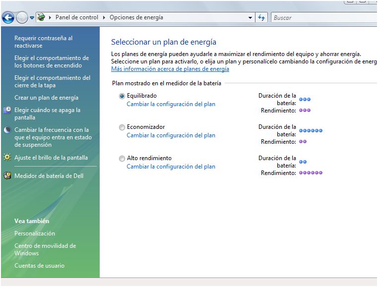Change plan settings for Alto rendimiento
Image resolution: width=378 pixels, height=287 pixels.
(x=171, y=167)
